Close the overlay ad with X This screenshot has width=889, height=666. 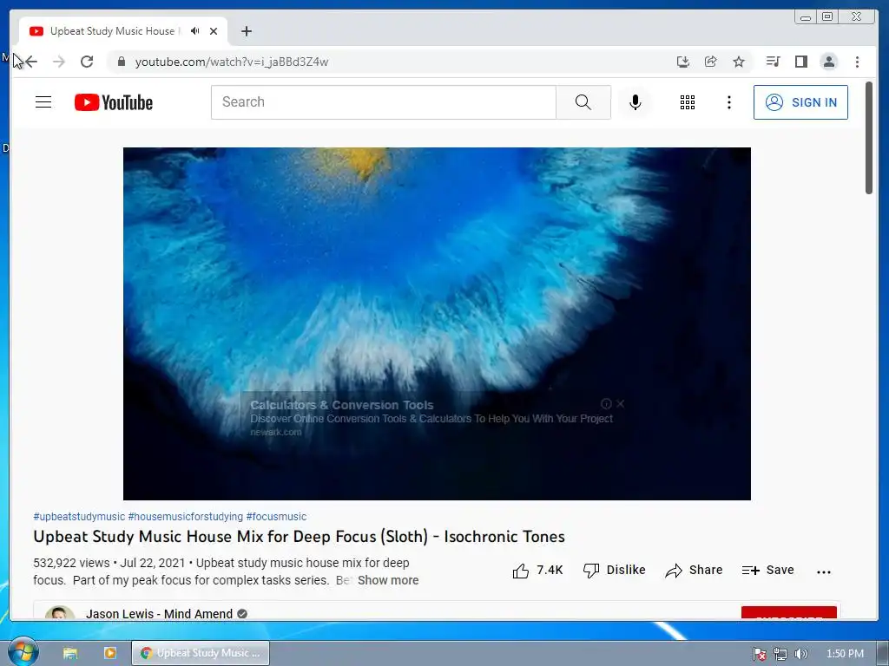click(620, 403)
